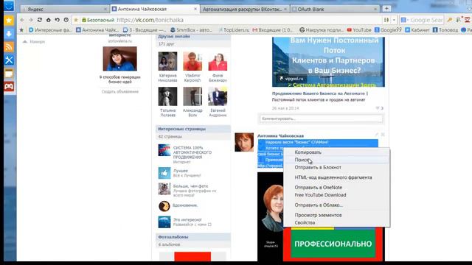Image resolution: width=472 pixels, height=265 pixels.
Task: Open the Кабинет bookmark
Action: pyautogui.click(x=417, y=29)
